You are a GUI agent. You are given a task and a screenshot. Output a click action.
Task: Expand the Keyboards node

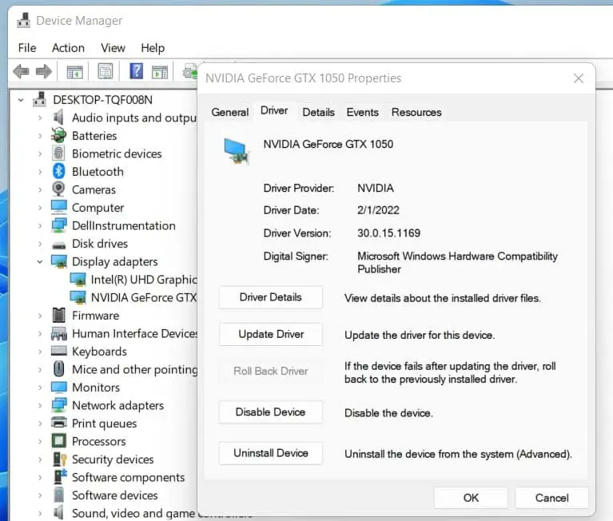click(40, 352)
